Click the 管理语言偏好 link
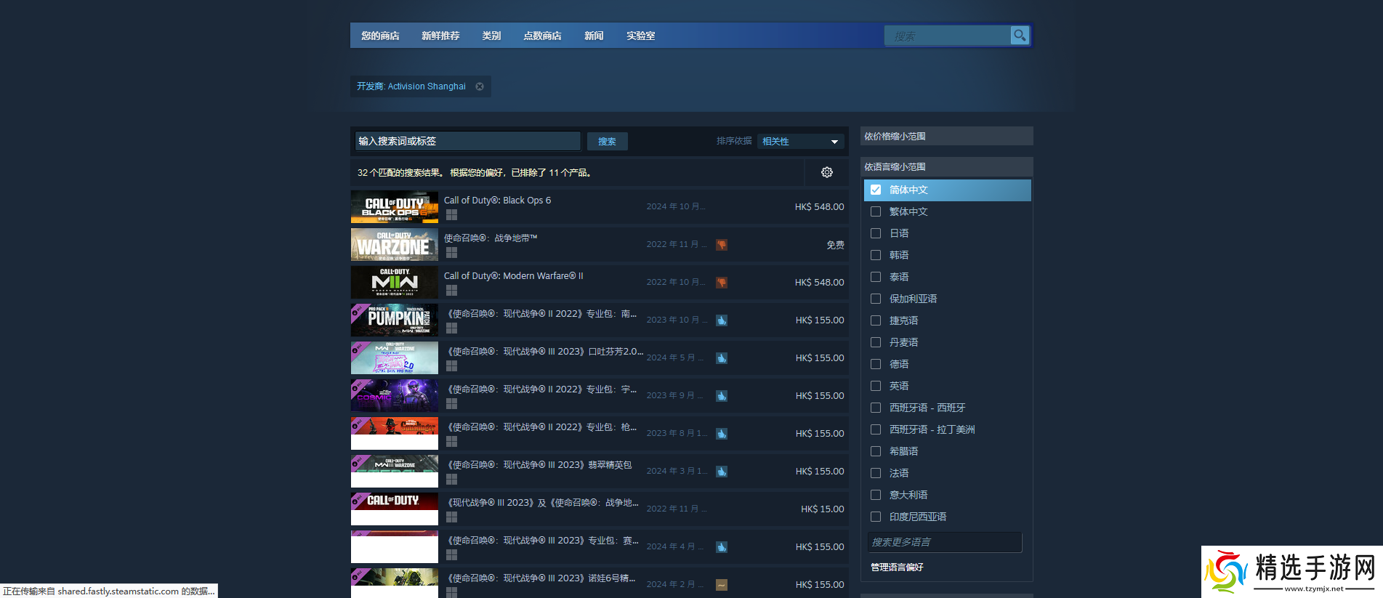The height and width of the screenshot is (598, 1383). [x=897, y=567]
